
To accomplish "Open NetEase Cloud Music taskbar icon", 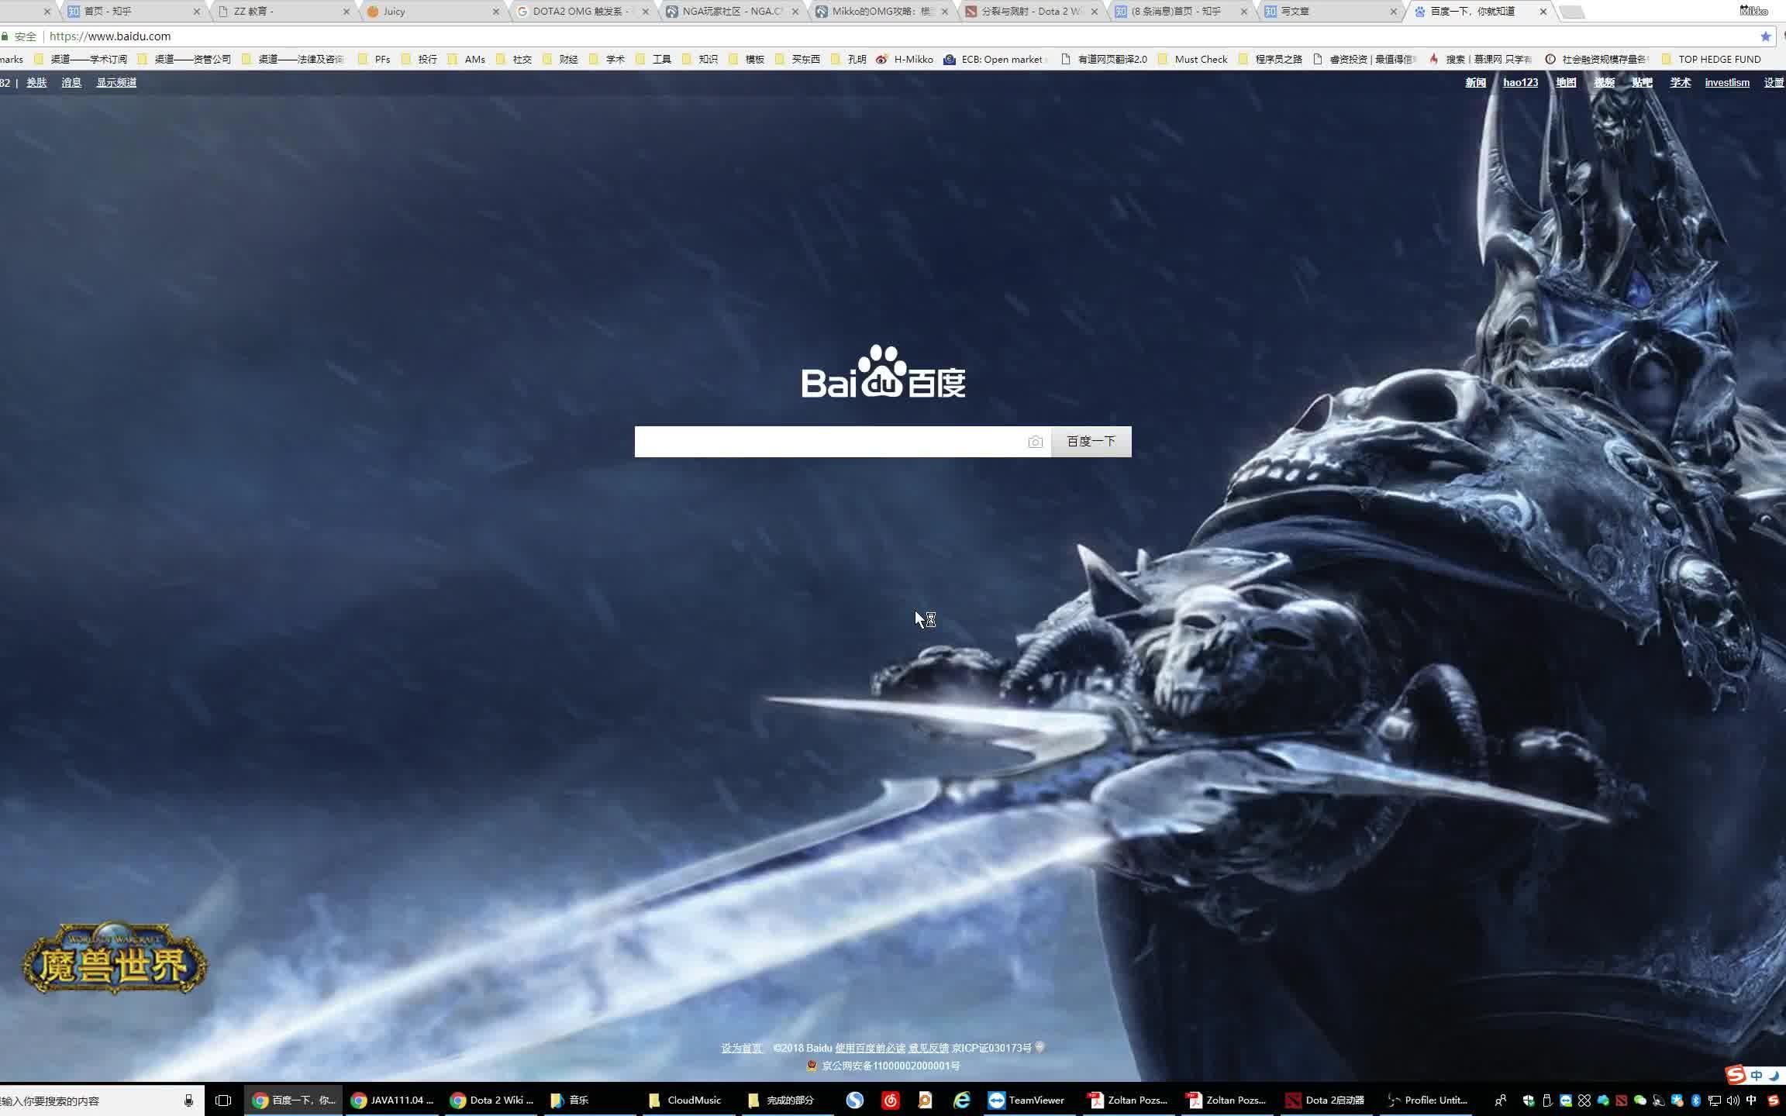I will click(x=890, y=1100).
